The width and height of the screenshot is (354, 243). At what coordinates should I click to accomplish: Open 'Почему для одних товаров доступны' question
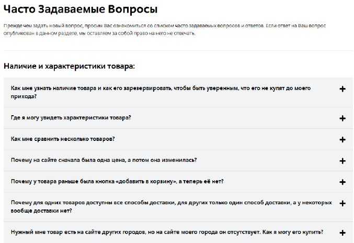point(178,207)
